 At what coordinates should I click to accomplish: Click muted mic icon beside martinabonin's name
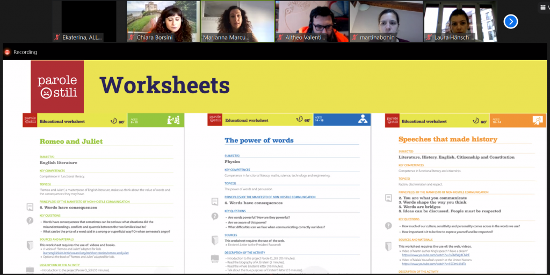pyautogui.click(x=354, y=38)
